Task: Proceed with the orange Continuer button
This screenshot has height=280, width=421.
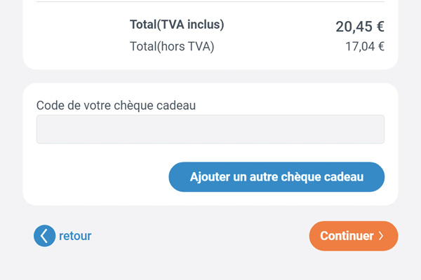Action: pos(354,236)
